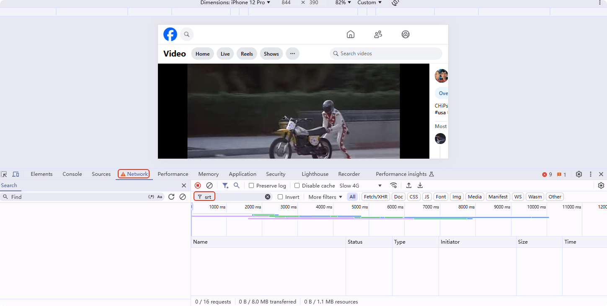Toggle the device toolbar icon

point(15,174)
